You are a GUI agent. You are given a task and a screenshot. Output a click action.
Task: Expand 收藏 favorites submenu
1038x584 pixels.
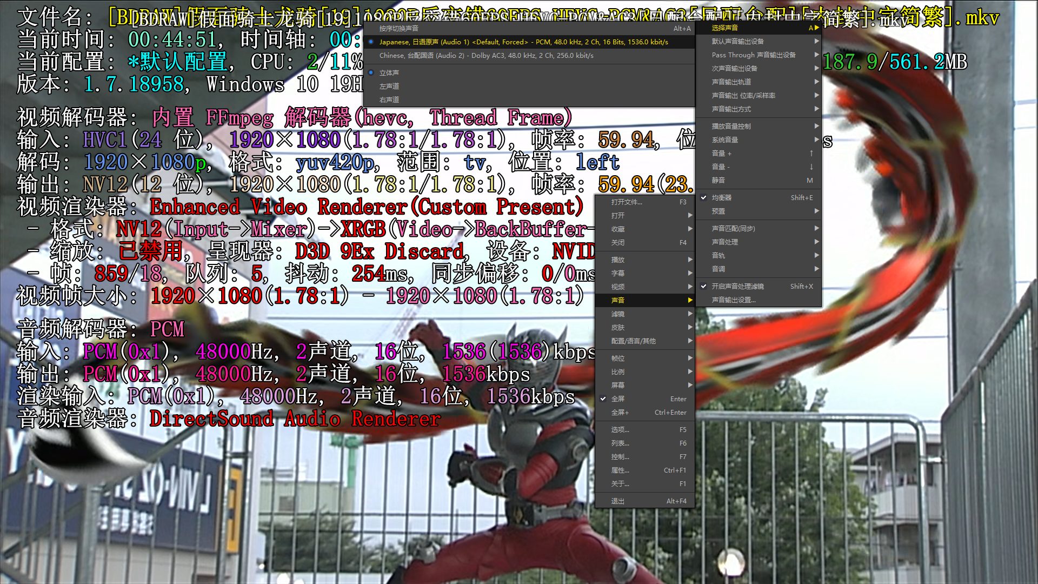644,229
